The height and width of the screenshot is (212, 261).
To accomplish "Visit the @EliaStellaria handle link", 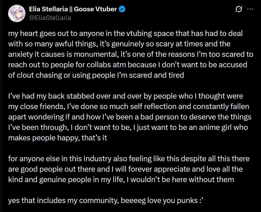I will pos(50,18).
